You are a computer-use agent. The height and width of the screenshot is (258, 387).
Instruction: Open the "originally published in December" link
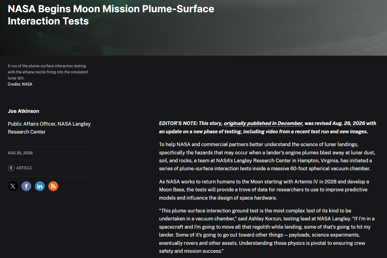(263, 123)
